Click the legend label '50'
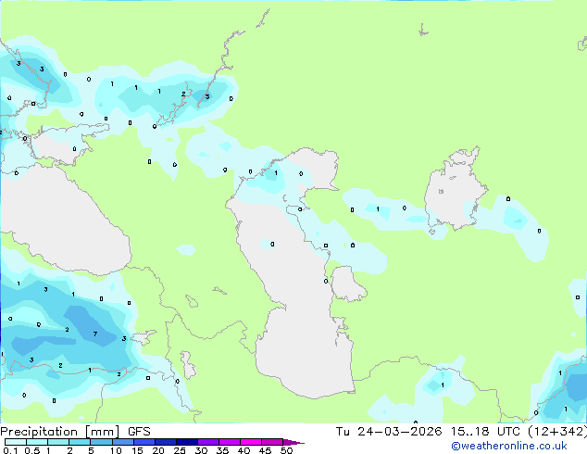This screenshot has height=454, width=587. 286,450
